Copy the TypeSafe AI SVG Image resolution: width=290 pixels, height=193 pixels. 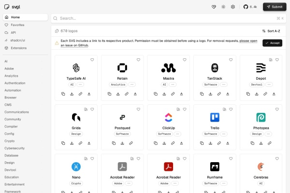coord(63,94)
